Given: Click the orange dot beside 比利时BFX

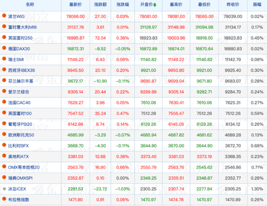Looking at the screenshot, I should 4,145.
